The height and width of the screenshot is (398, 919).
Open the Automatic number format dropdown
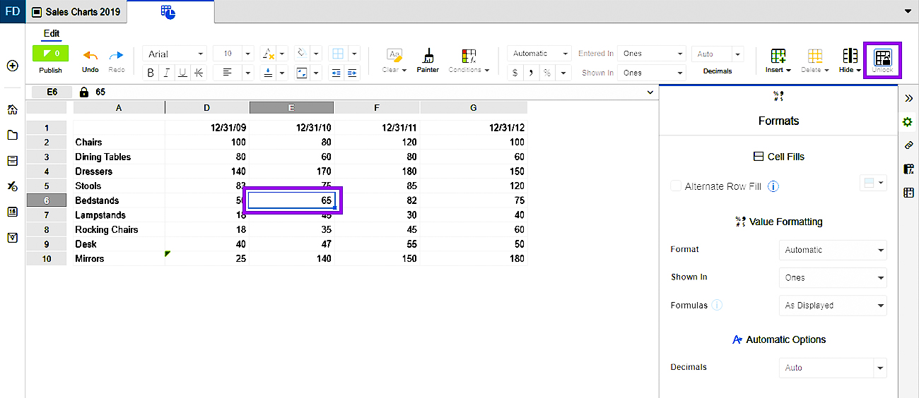(x=540, y=54)
